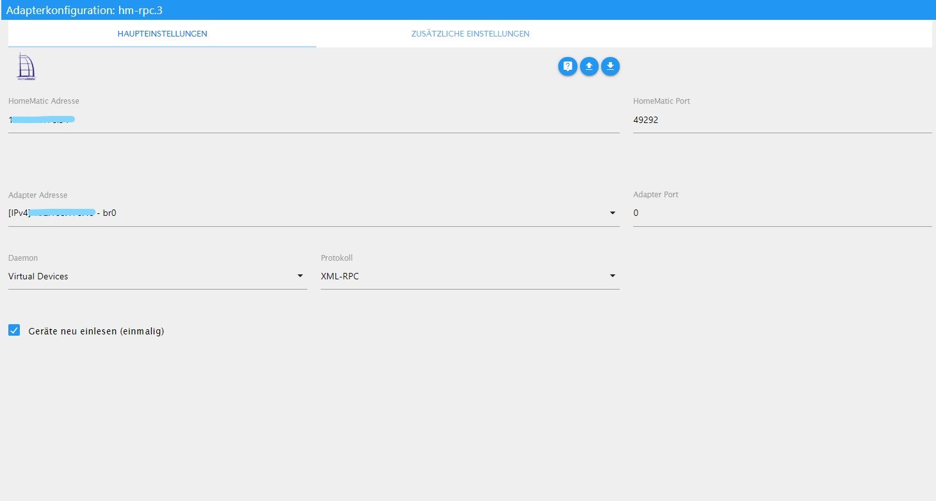Click the Adapter Port field label

pyautogui.click(x=656, y=195)
